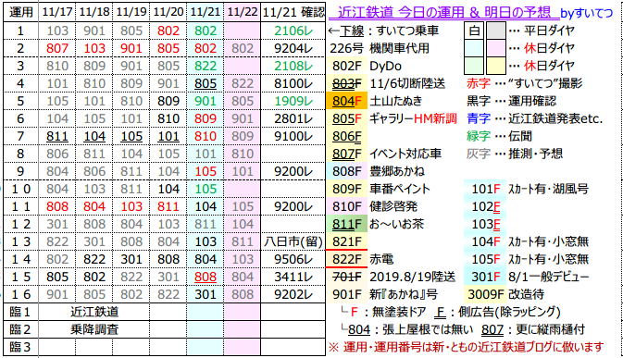Select the 11/17 date column header

[x=57, y=12]
